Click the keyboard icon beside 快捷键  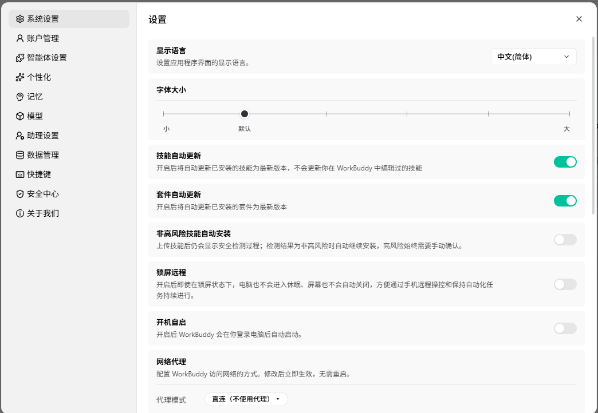[20, 174]
